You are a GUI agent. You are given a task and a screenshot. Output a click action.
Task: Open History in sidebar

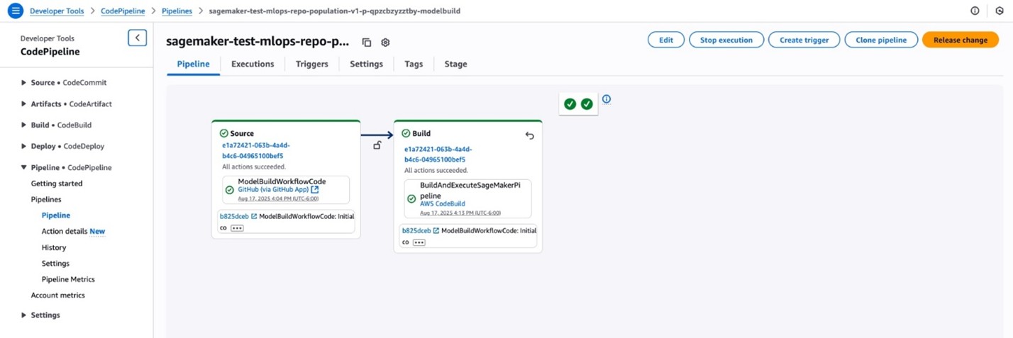tap(54, 248)
